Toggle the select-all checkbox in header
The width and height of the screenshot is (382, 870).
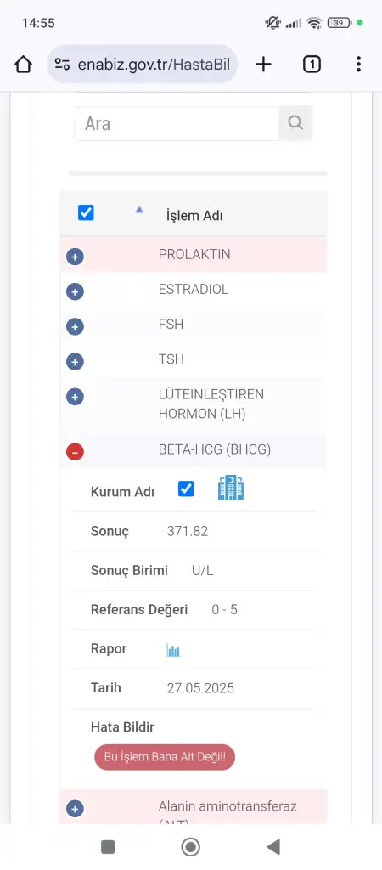coord(86,212)
